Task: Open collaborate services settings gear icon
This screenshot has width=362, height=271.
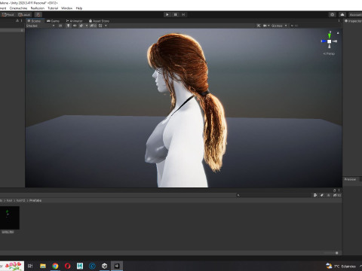Action: pyautogui.click(x=333, y=14)
